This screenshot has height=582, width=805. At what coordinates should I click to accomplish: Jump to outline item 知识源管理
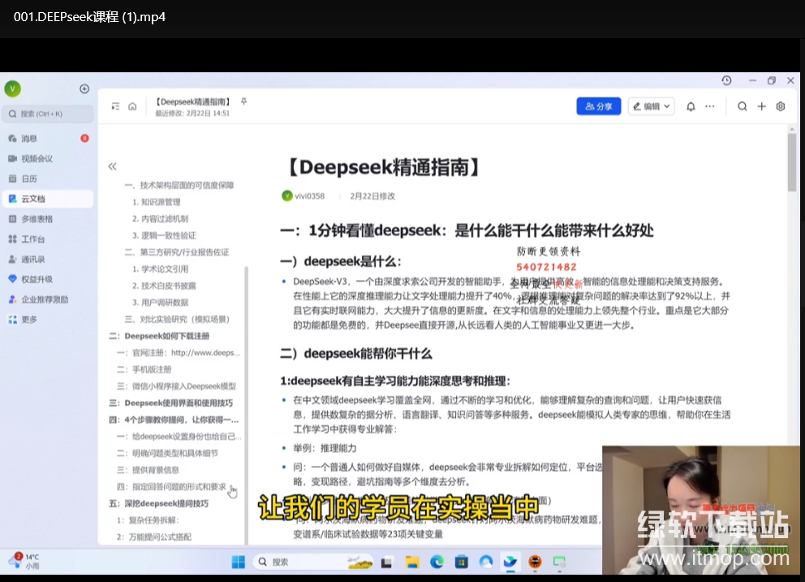coord(156,202)
